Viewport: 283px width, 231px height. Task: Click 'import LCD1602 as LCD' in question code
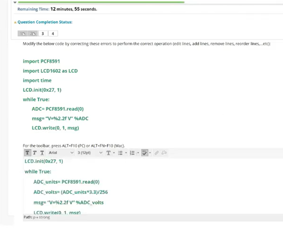[50, 71]
